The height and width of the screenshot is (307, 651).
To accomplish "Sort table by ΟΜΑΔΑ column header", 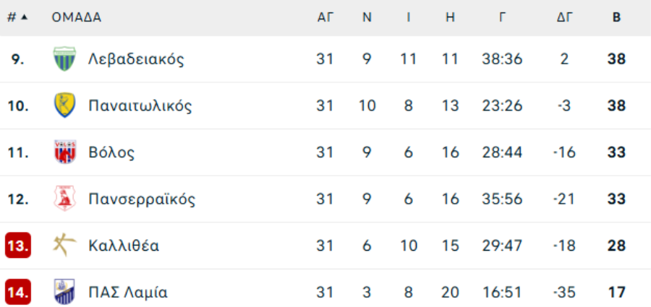I will coord(77,17).
